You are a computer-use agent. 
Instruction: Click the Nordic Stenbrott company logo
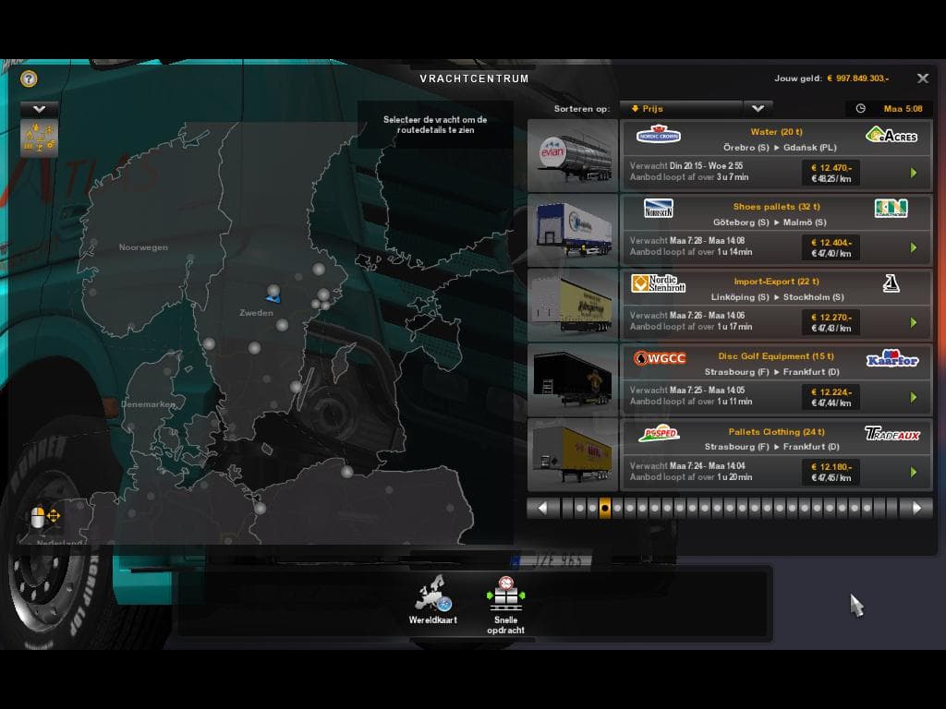658,283
